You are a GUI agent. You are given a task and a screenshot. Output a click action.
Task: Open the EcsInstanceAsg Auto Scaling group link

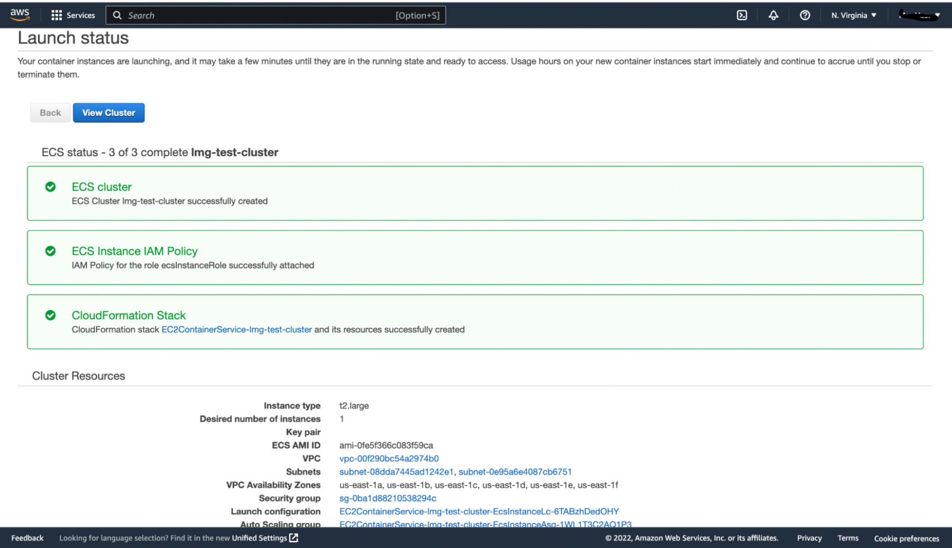click(486, 524)
